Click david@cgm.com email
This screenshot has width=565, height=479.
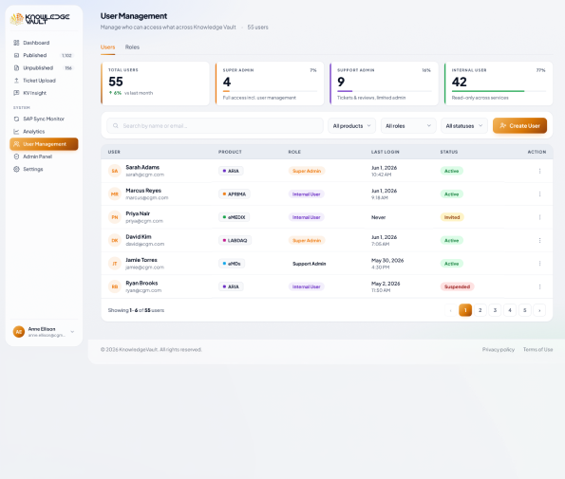coord(145,244)
